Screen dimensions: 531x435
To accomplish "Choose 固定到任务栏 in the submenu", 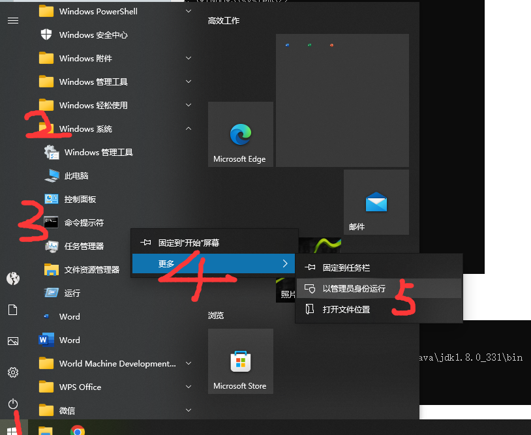I will [x=379, y=268].
